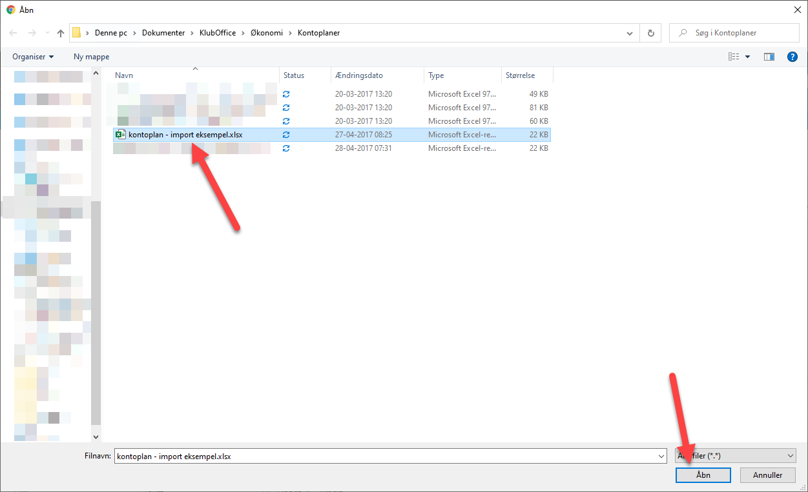808x492 pixels.
Task: Click the Annuller button
Action: coord(767,475)
